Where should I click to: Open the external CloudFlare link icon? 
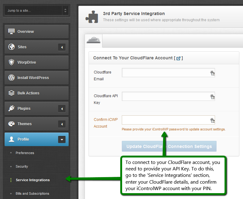[178, 58]
